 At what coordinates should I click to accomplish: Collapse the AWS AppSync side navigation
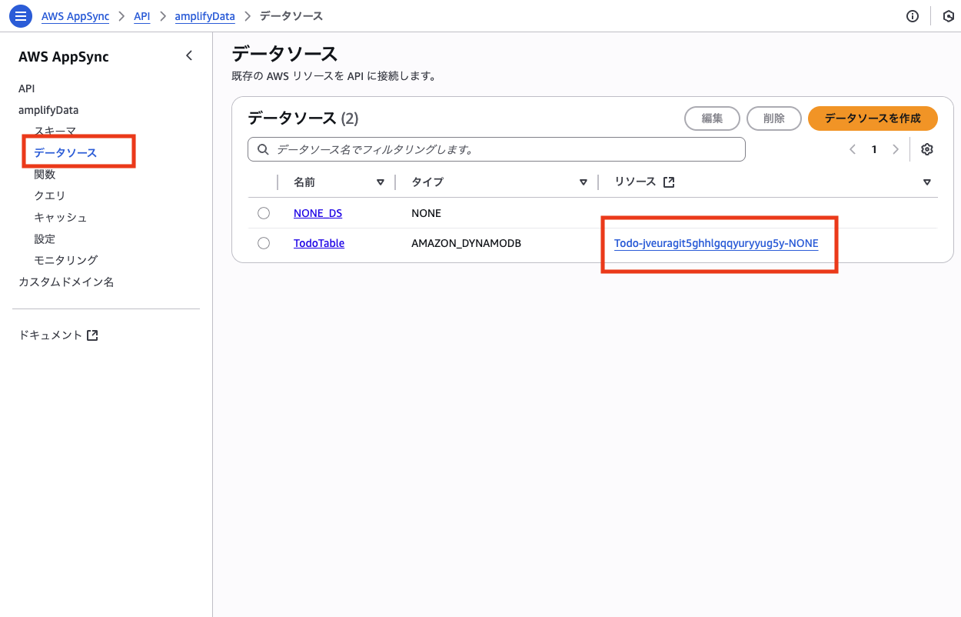[x=189, y=55]
